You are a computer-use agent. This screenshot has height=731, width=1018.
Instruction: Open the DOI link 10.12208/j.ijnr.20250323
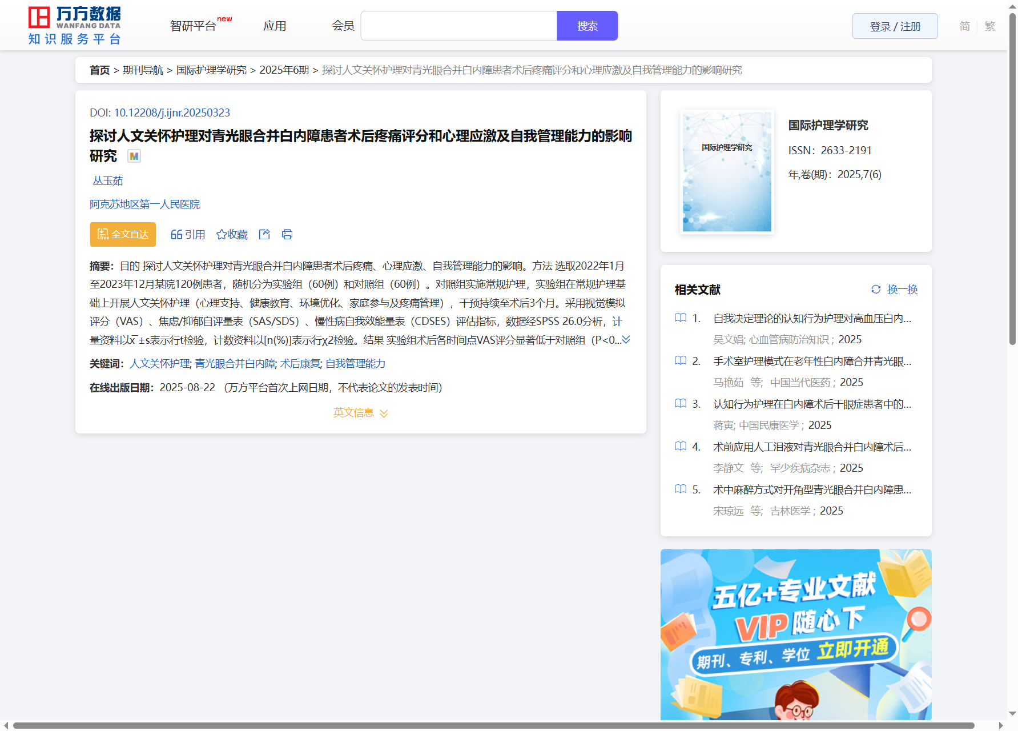tap(172, 113)
